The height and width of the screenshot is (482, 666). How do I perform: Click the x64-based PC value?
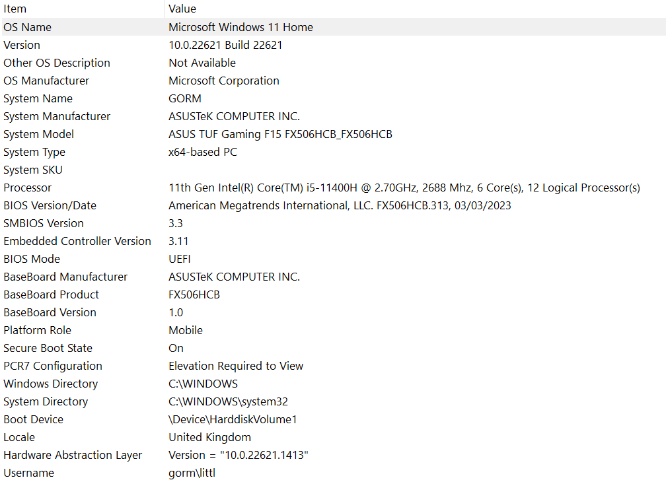[x=203, y=152]
